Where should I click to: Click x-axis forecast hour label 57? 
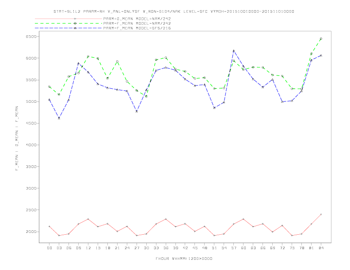(x=234, y=248)
